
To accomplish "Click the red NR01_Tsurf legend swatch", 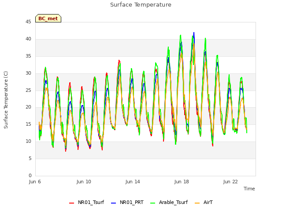I will pos(71,203).
